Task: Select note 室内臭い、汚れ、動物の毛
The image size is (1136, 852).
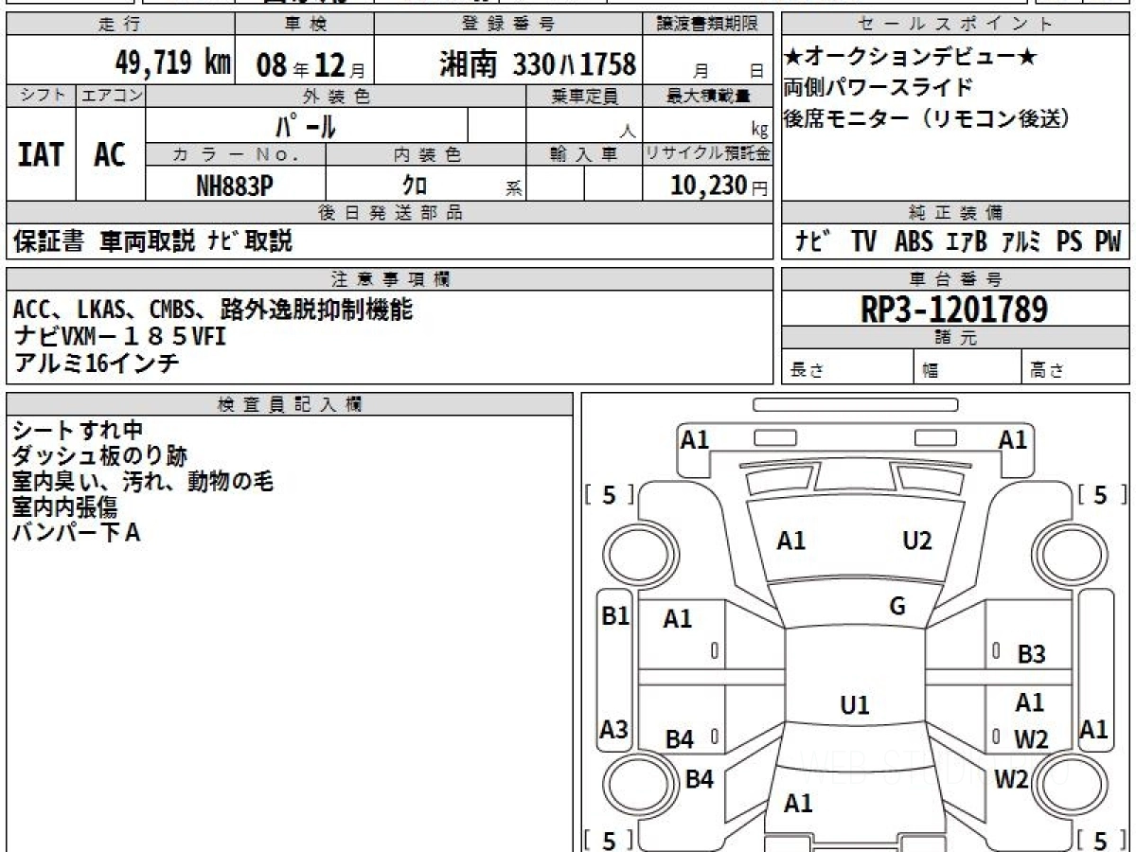Action: pos(143,482)
